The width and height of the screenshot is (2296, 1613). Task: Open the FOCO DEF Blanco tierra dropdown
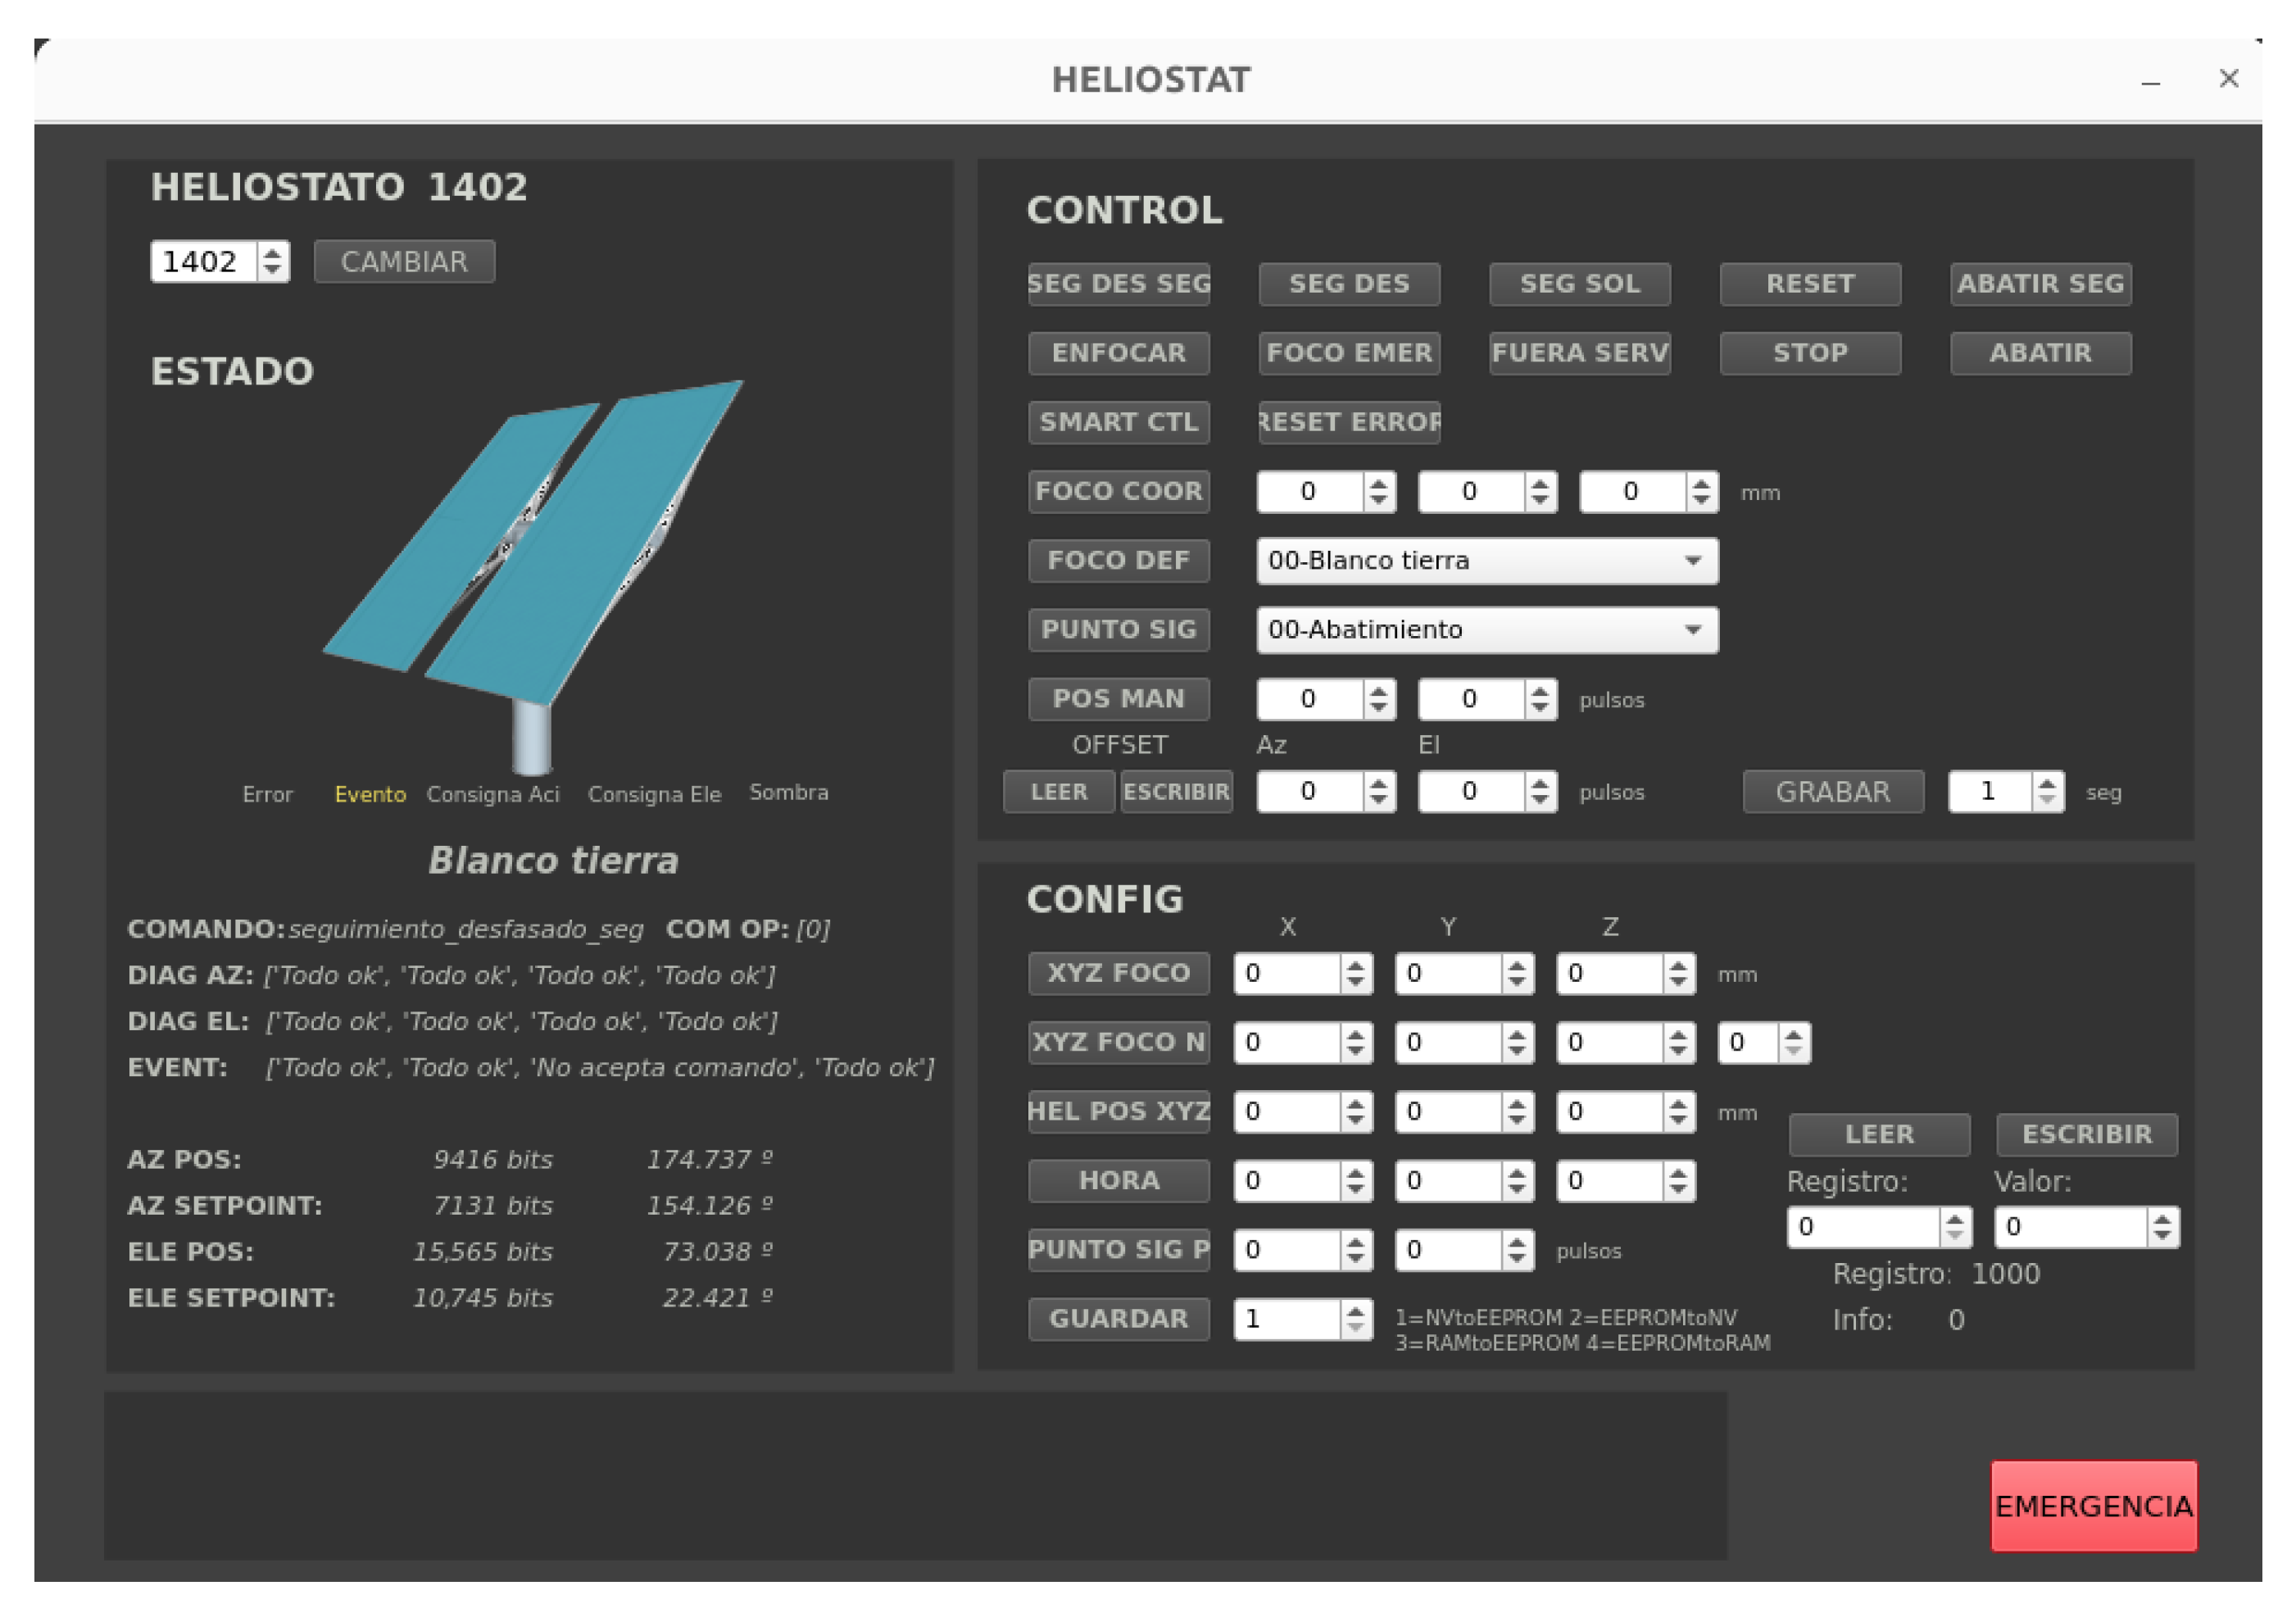[x=1487, y=561]
